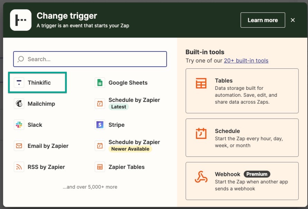Close the Change trigger dialog
Image resolution: width=308 pixels, height=209 pixels.
pyautogui.click(x=293, y=20)
